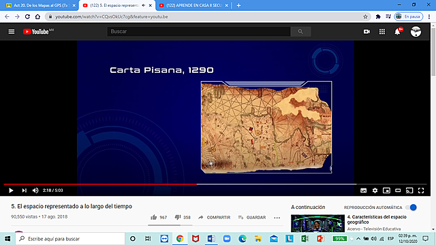Open Task View on the taskbar
Screen dimensions: 436x245
tap(148, 239)
